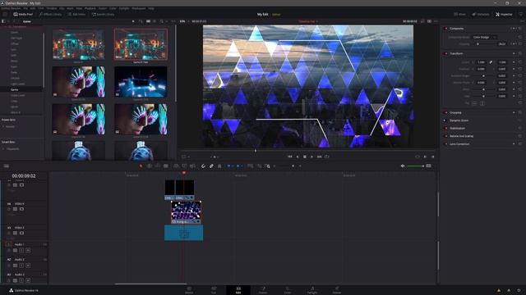Expand the Retime and Scaling section
This screenshot has width=526, height=295.
[461, 136]
